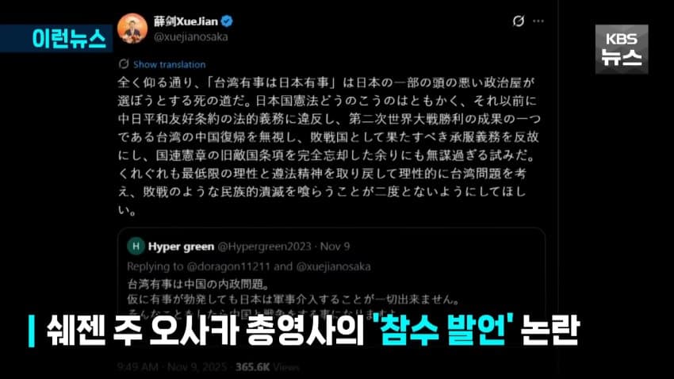Open XueJian's profile avatar photo

(132, 29)
